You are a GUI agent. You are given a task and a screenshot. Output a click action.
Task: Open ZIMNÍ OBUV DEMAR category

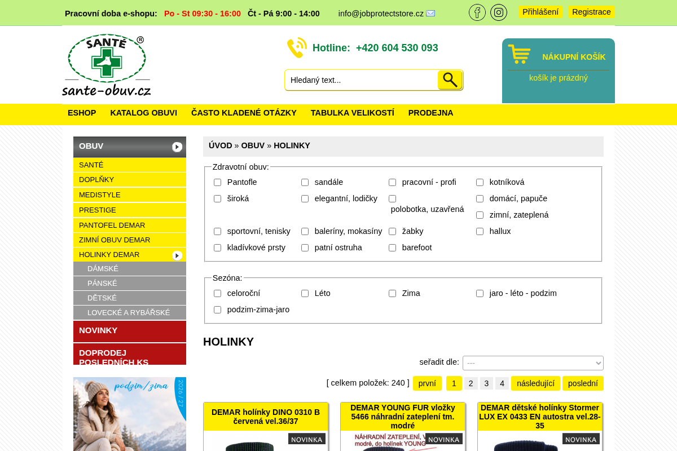coord(130,240)
